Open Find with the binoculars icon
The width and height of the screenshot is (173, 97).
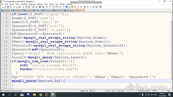[x=40, y=7]
